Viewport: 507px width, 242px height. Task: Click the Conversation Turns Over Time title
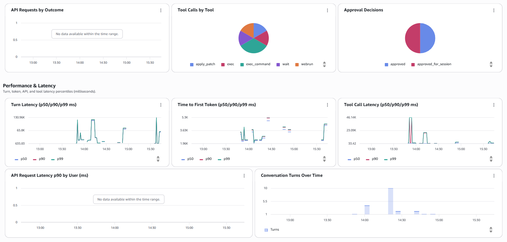pyautogui.click(x=292, y=176)
